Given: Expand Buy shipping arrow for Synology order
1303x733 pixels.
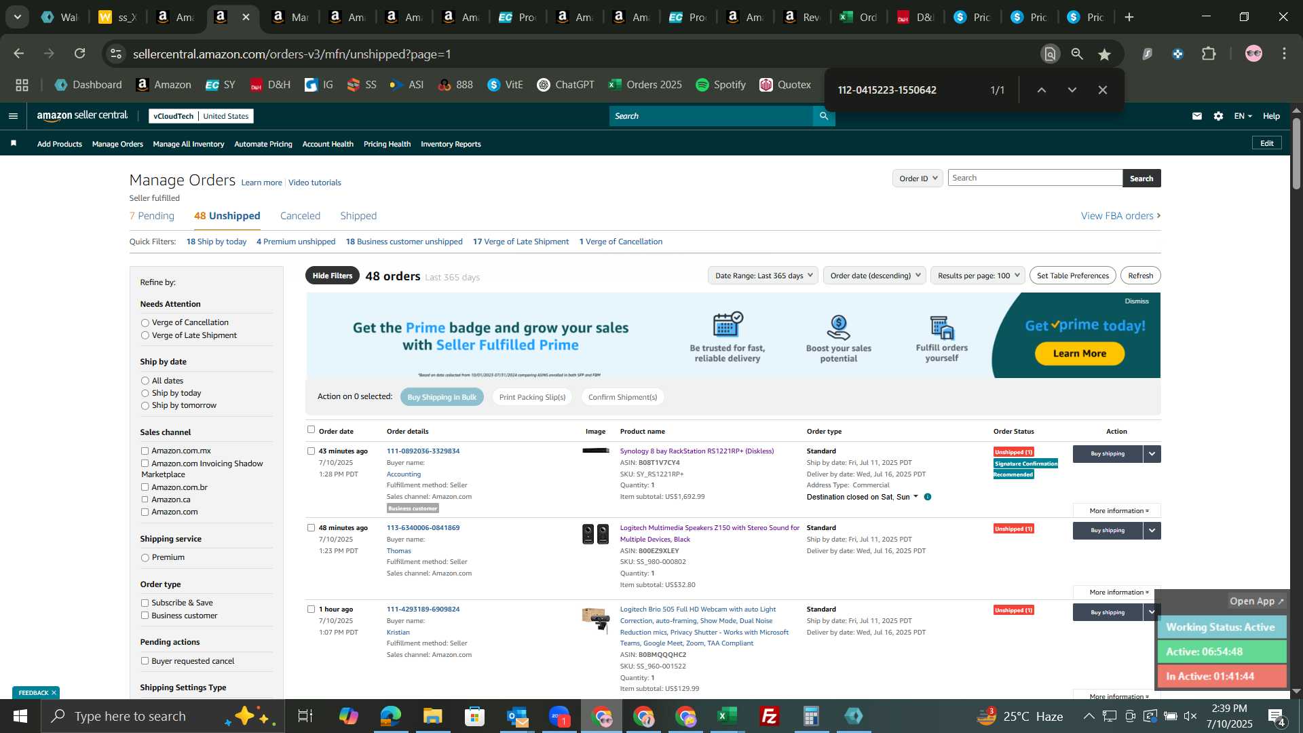Looking at the screenshot, I should [x=1152, y=454].
